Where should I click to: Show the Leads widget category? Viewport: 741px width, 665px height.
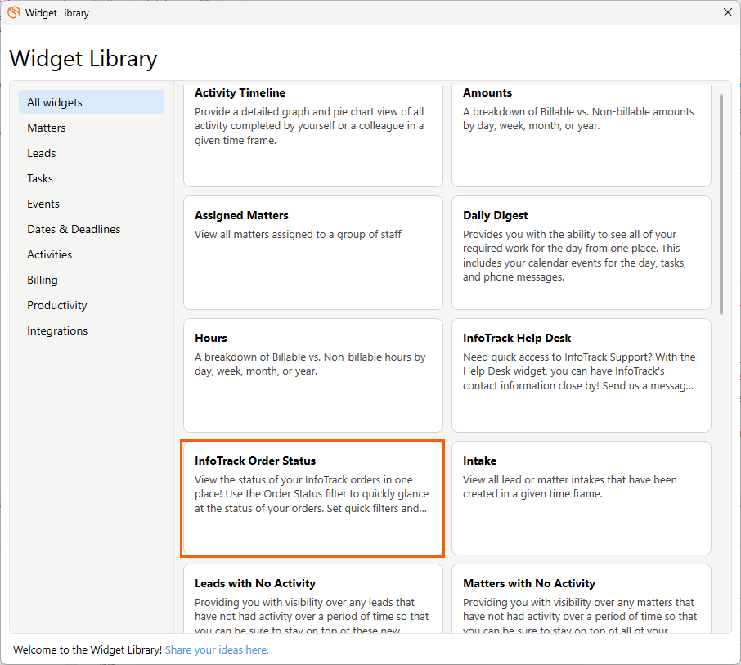[42, 153]
